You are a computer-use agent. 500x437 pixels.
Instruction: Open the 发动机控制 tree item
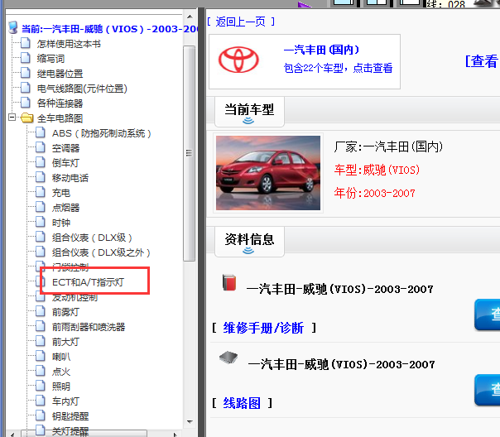coord(75,297)
